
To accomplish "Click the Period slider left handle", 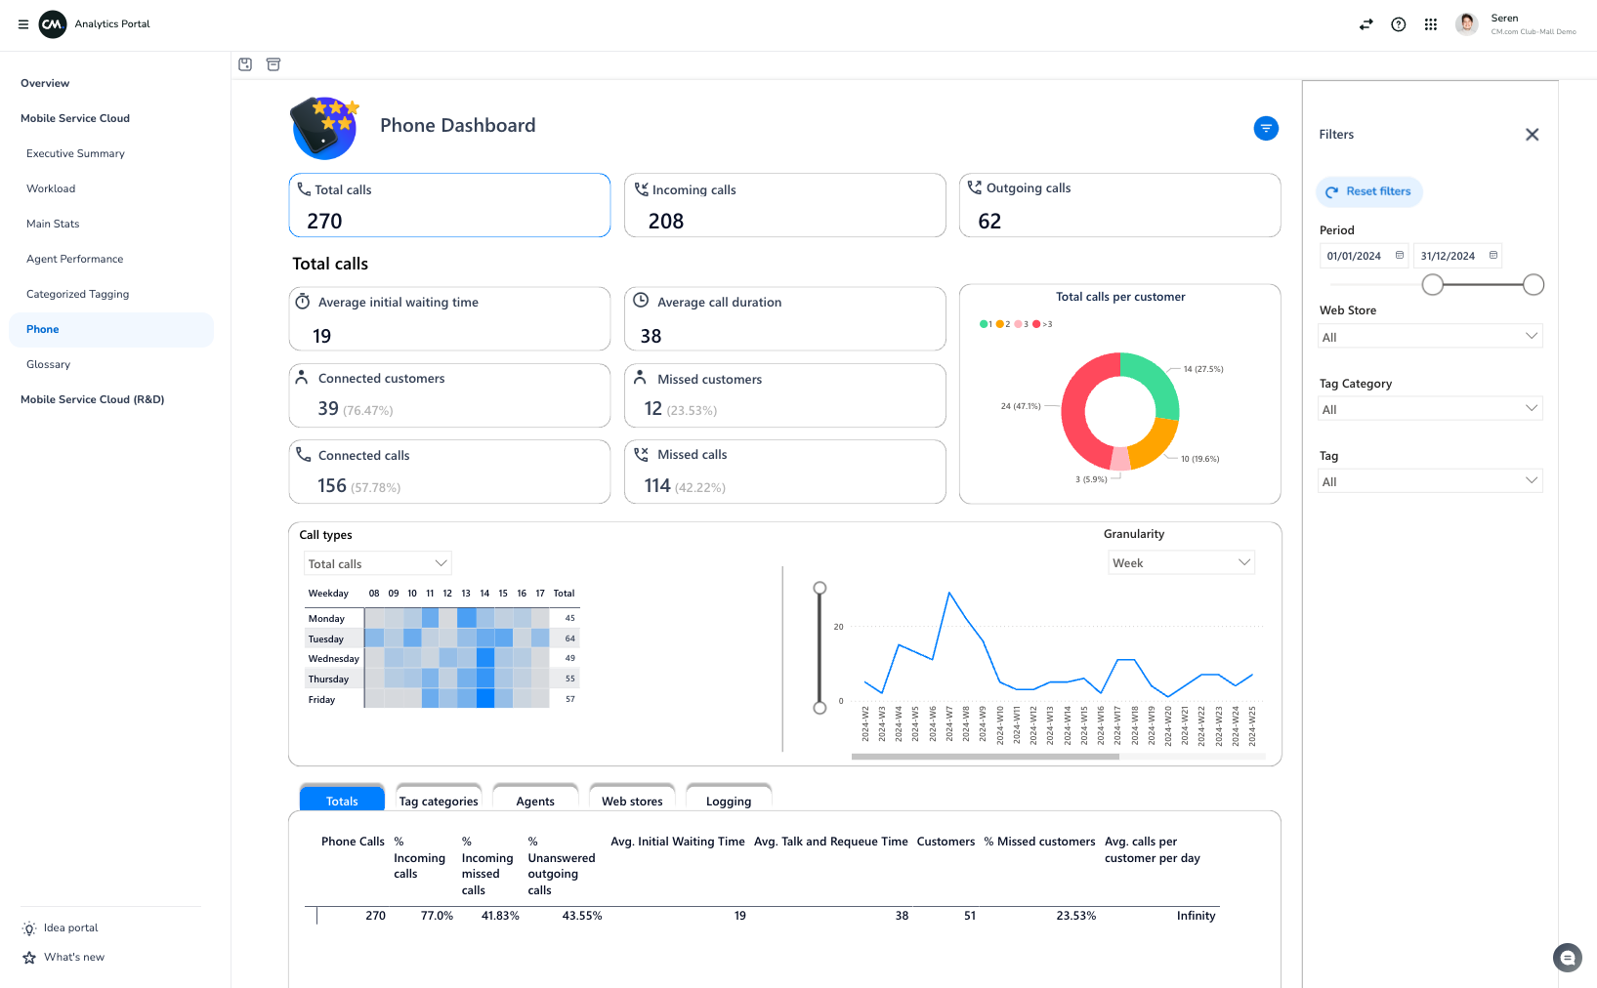I will click(x=1432, y=284).
